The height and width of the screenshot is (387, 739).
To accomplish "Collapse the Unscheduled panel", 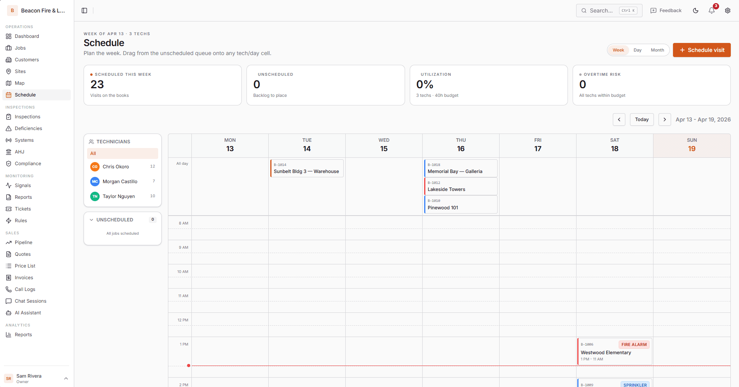I will pyautogui.click(x=91, y=220).
